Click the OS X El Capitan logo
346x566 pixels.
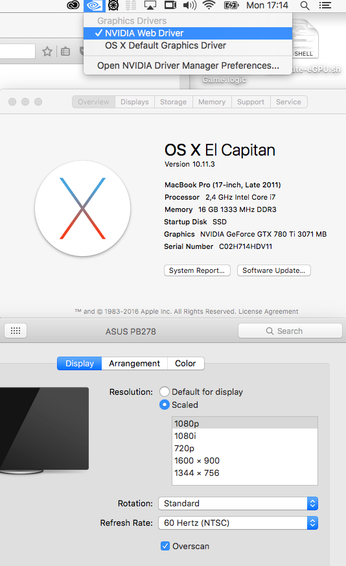pos(83,208)
